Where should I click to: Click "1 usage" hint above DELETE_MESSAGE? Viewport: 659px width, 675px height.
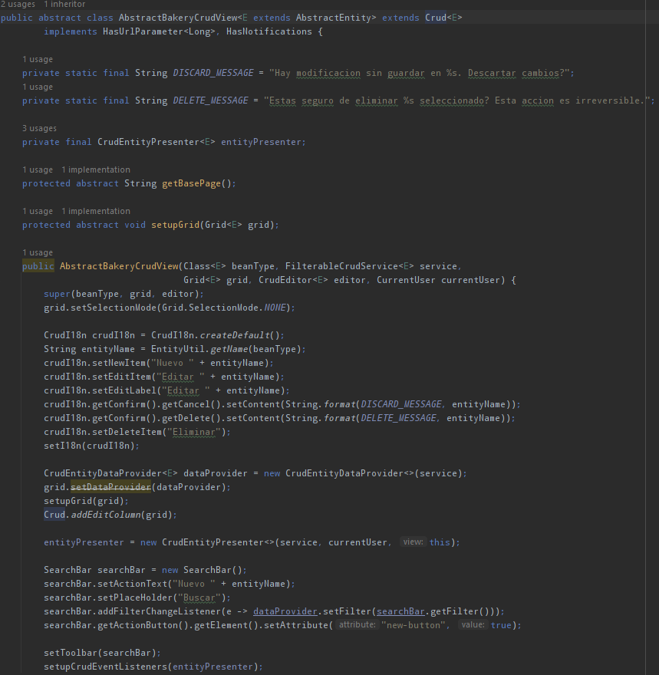[x=38, y=87]
